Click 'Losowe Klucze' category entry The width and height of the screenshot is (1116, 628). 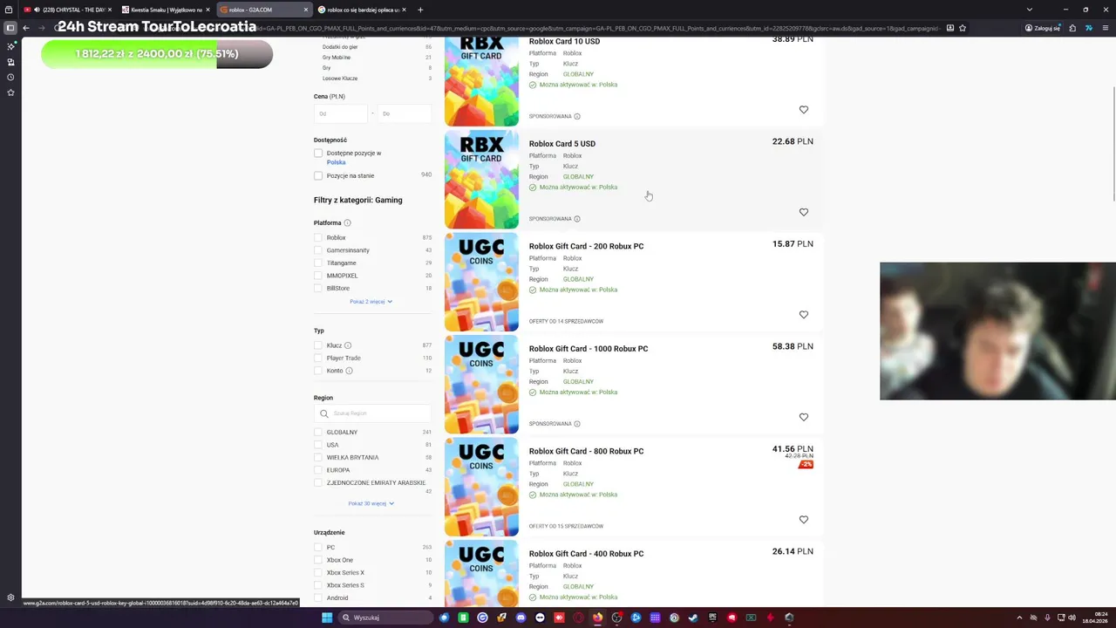340,78
